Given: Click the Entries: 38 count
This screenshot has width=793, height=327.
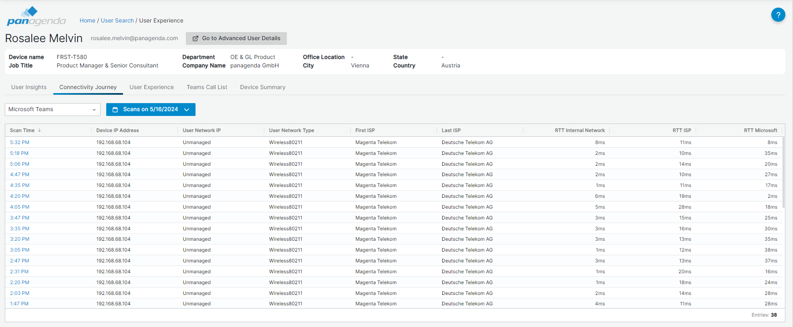Looking at the screenshot, I should coord(764,315).
